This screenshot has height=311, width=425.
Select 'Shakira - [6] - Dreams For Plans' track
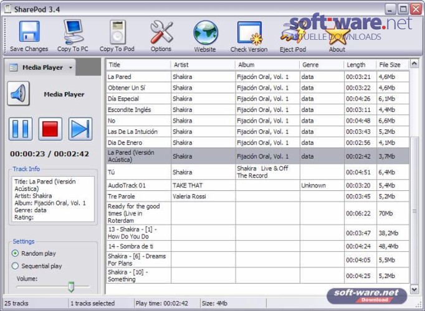pos(257,259)
